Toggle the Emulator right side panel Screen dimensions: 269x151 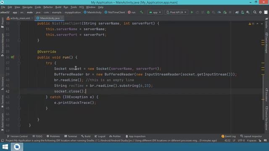pos(266,95)
